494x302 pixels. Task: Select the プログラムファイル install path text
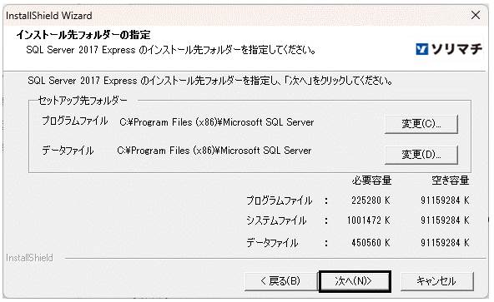[217, 122]
